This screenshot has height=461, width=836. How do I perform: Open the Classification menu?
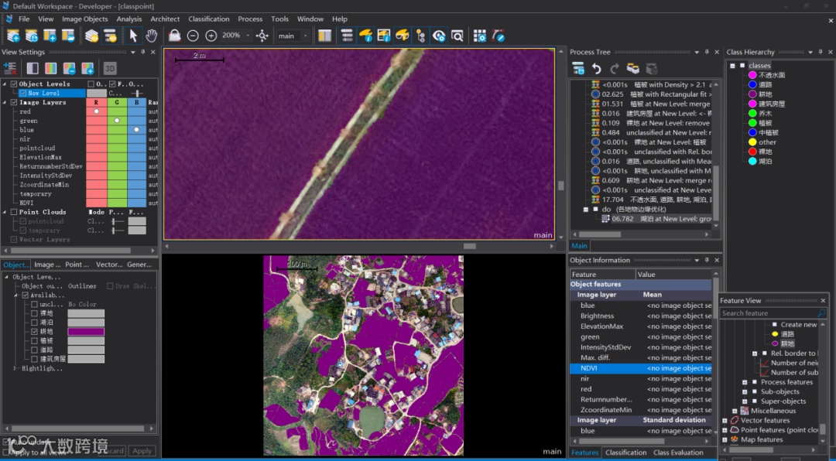point(209,19)
